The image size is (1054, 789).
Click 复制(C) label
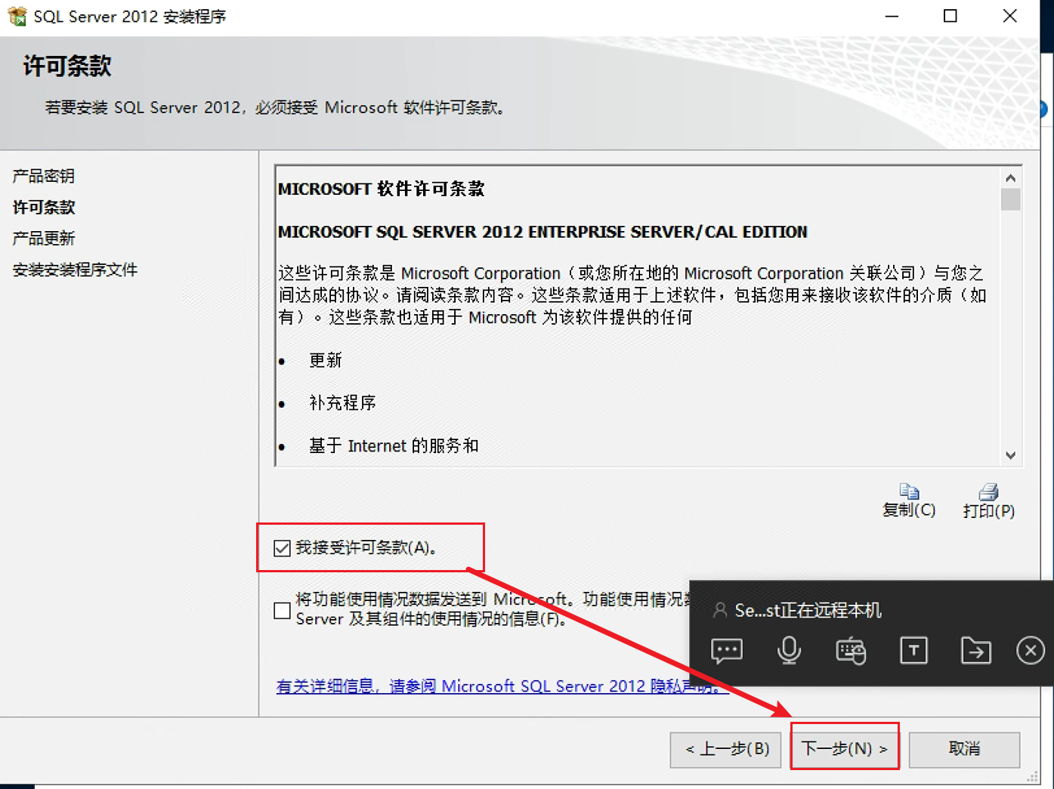[909, 510]
